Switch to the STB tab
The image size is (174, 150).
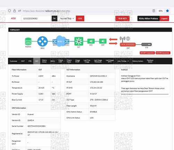(30, 61)
